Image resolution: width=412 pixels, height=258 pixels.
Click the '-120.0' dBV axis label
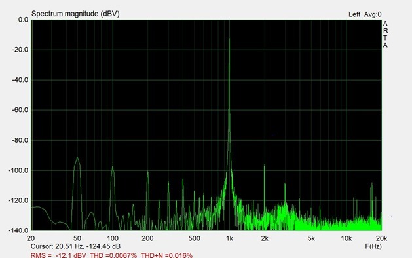click(x=18, y=200)
